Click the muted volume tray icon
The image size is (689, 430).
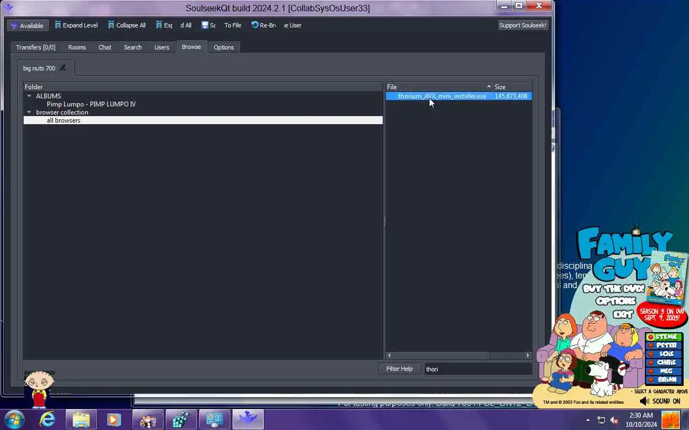pos(614,420)
